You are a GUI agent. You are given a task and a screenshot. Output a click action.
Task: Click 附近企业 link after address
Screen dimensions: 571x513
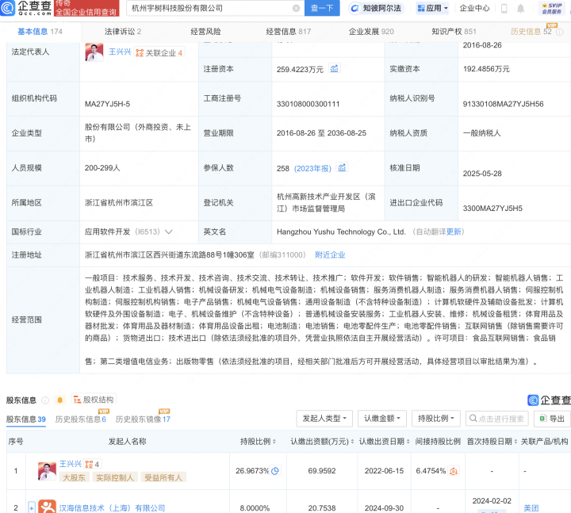(x=330, y=255)
